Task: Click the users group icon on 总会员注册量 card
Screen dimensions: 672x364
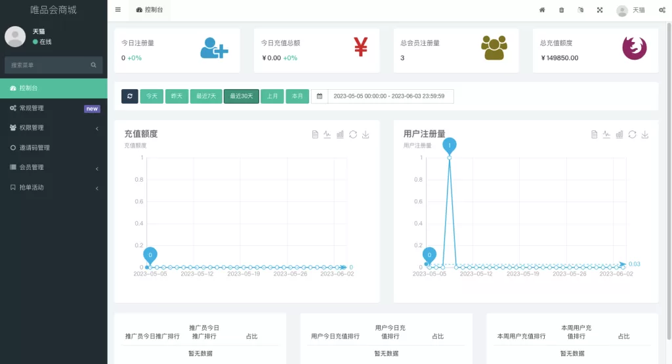Action: click(x=494, y=47)
